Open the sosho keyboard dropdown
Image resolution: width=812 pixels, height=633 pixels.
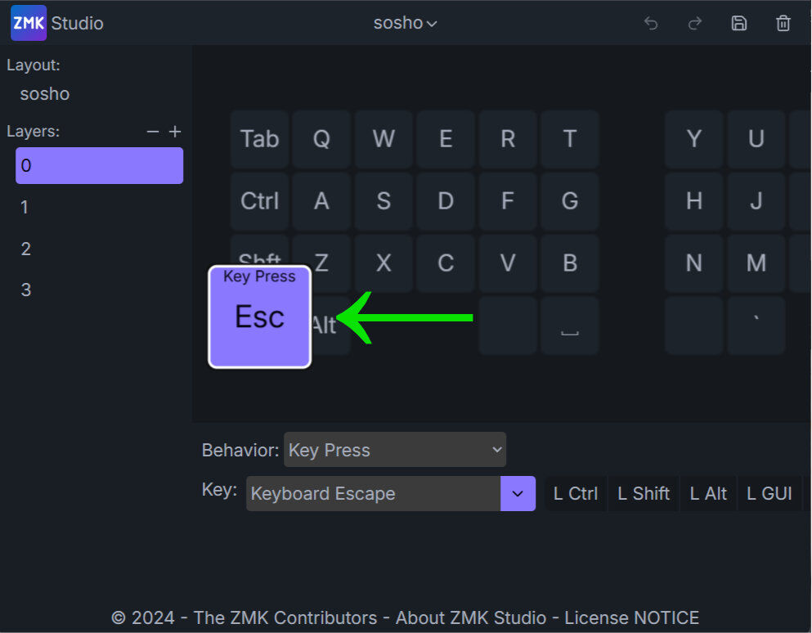(x=405, y=23)
